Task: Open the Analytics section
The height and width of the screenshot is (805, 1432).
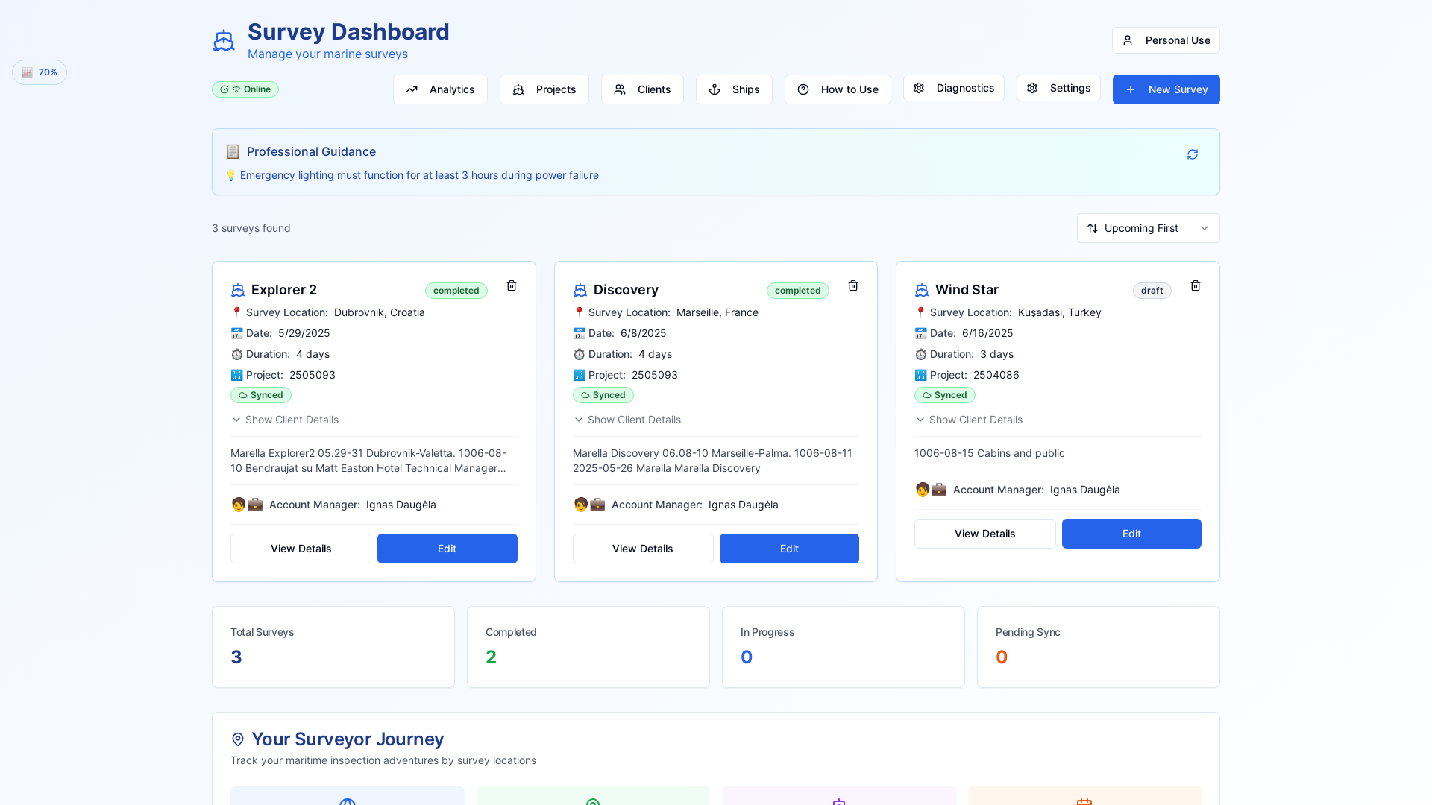Action: coord(440,89)
